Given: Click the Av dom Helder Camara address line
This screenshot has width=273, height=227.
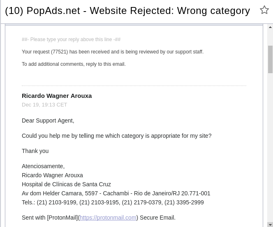Looking at the screenshot, I should click(x=116, y=193).
